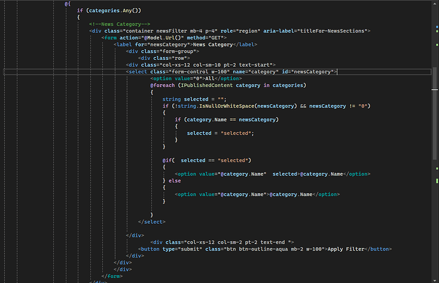Click the "Apply Filter" button text

pyautogui.click(x=346, y=249)
